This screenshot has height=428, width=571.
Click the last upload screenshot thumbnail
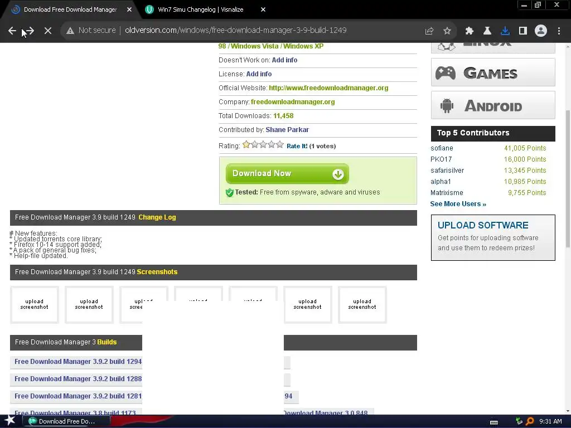(362, 305)
